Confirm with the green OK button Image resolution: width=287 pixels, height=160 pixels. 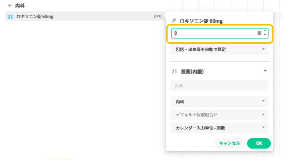click(x=259, y=143)
